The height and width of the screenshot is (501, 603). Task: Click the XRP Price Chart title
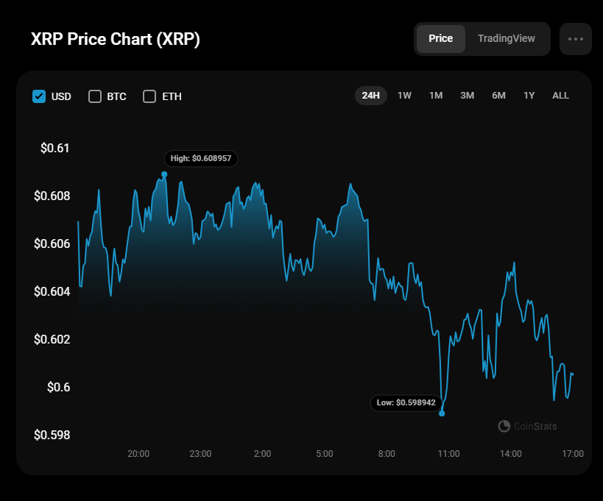(116, 39)
